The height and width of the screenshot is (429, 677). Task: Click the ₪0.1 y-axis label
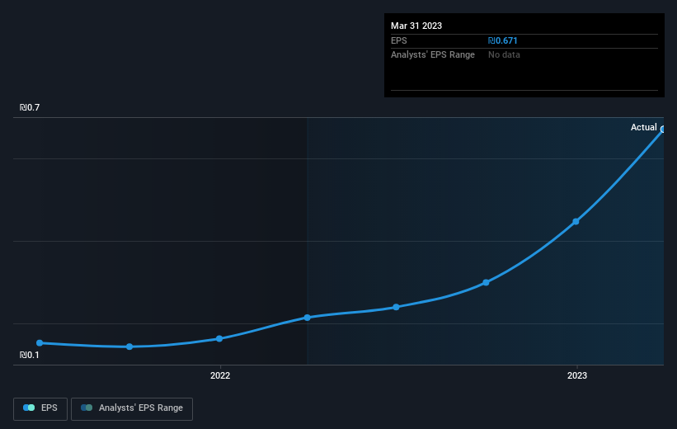pyautogui.click(x=30, y=355)
